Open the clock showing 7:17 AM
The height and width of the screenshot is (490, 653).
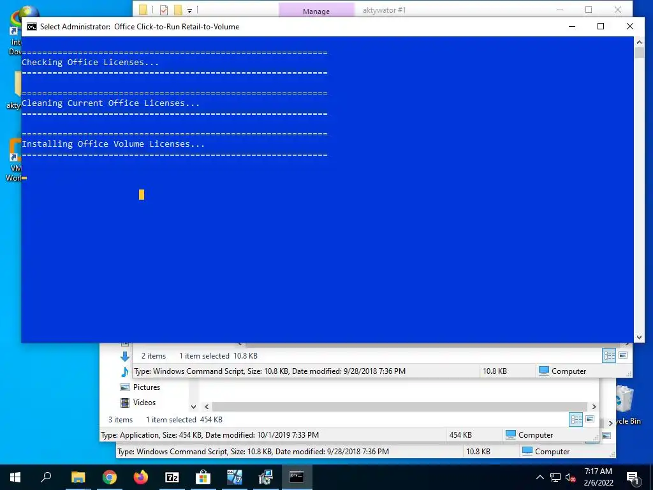598,477
